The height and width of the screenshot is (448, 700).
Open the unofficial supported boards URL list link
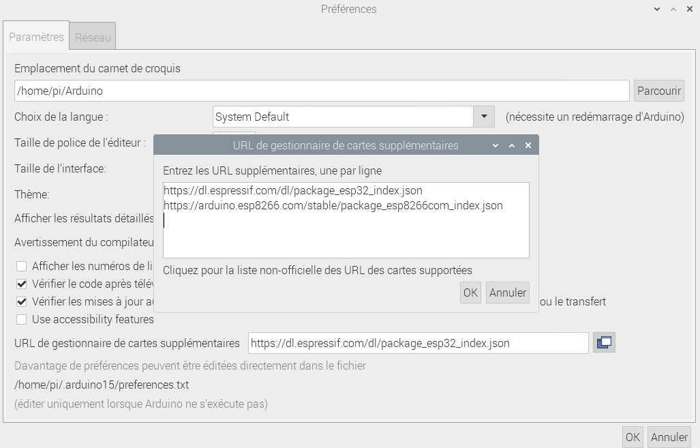coord(318,270)
